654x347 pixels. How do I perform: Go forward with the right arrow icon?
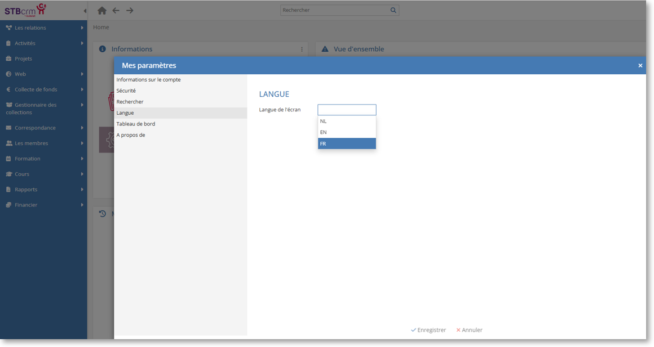coord(130,11)
